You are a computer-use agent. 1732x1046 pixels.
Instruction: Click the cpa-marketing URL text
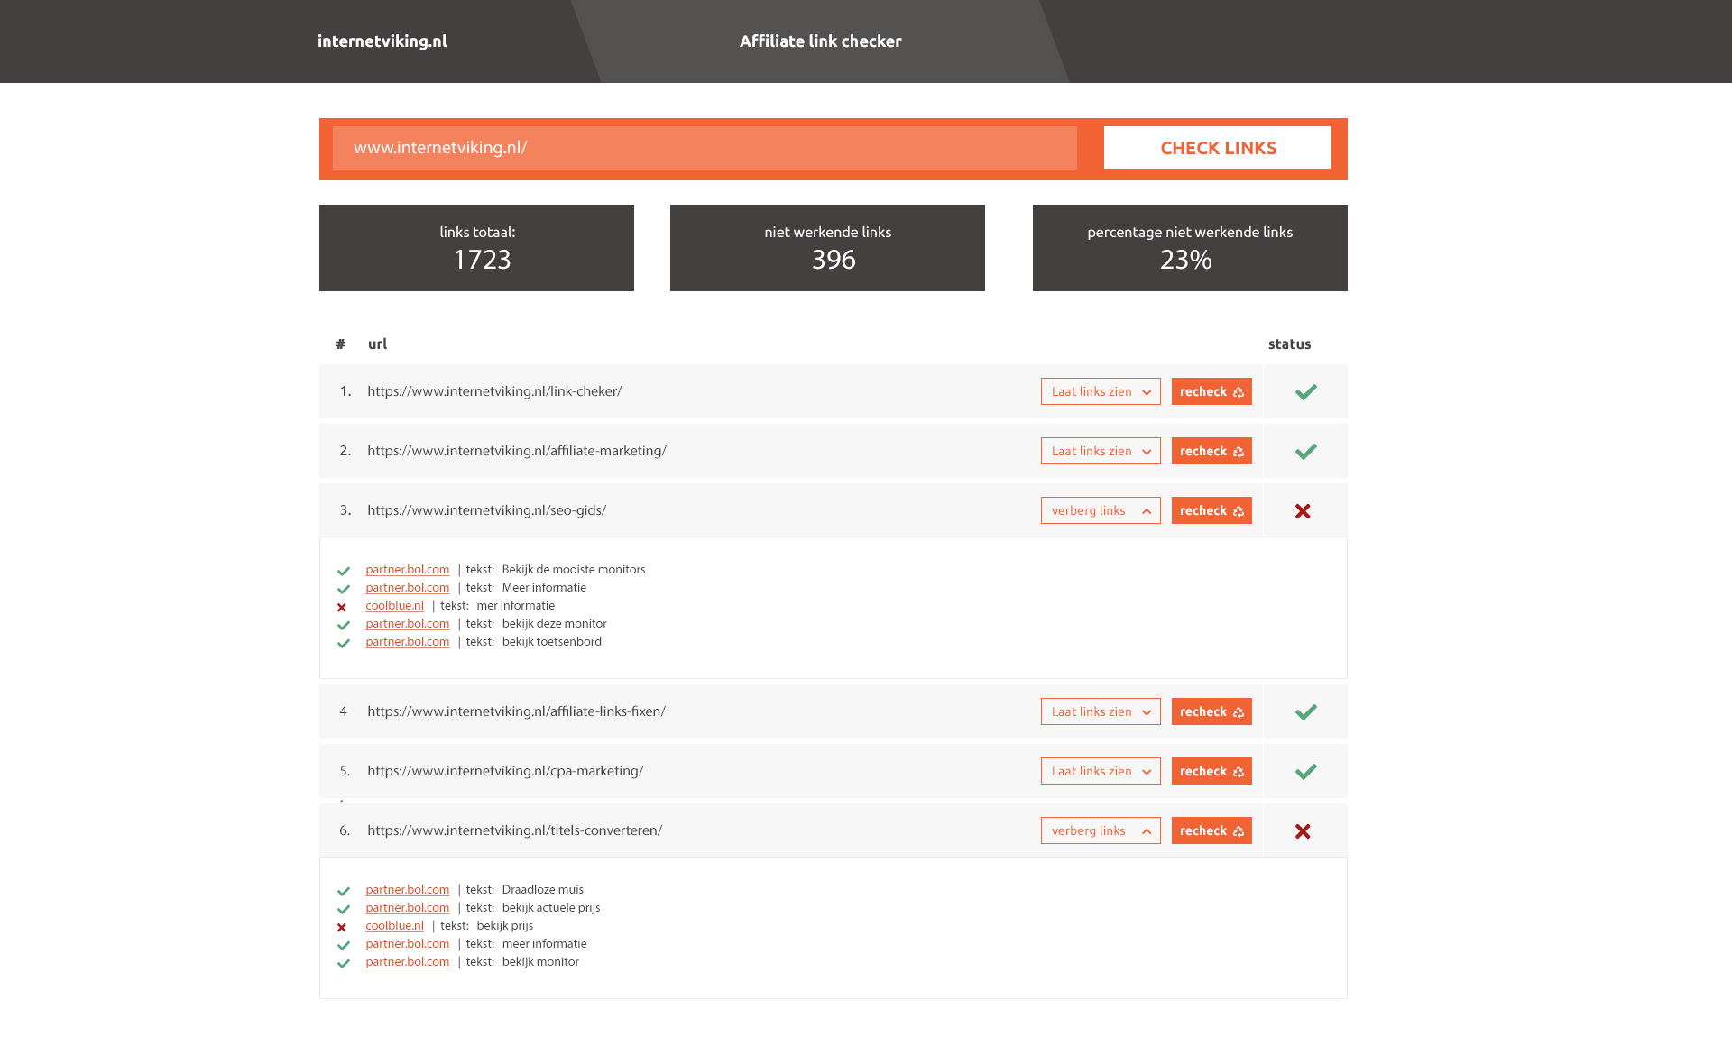(505, 771)
